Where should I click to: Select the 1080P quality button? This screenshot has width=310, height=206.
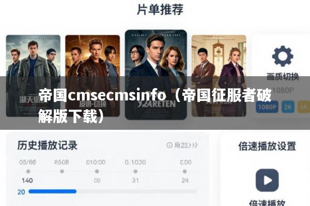(267, 107)
